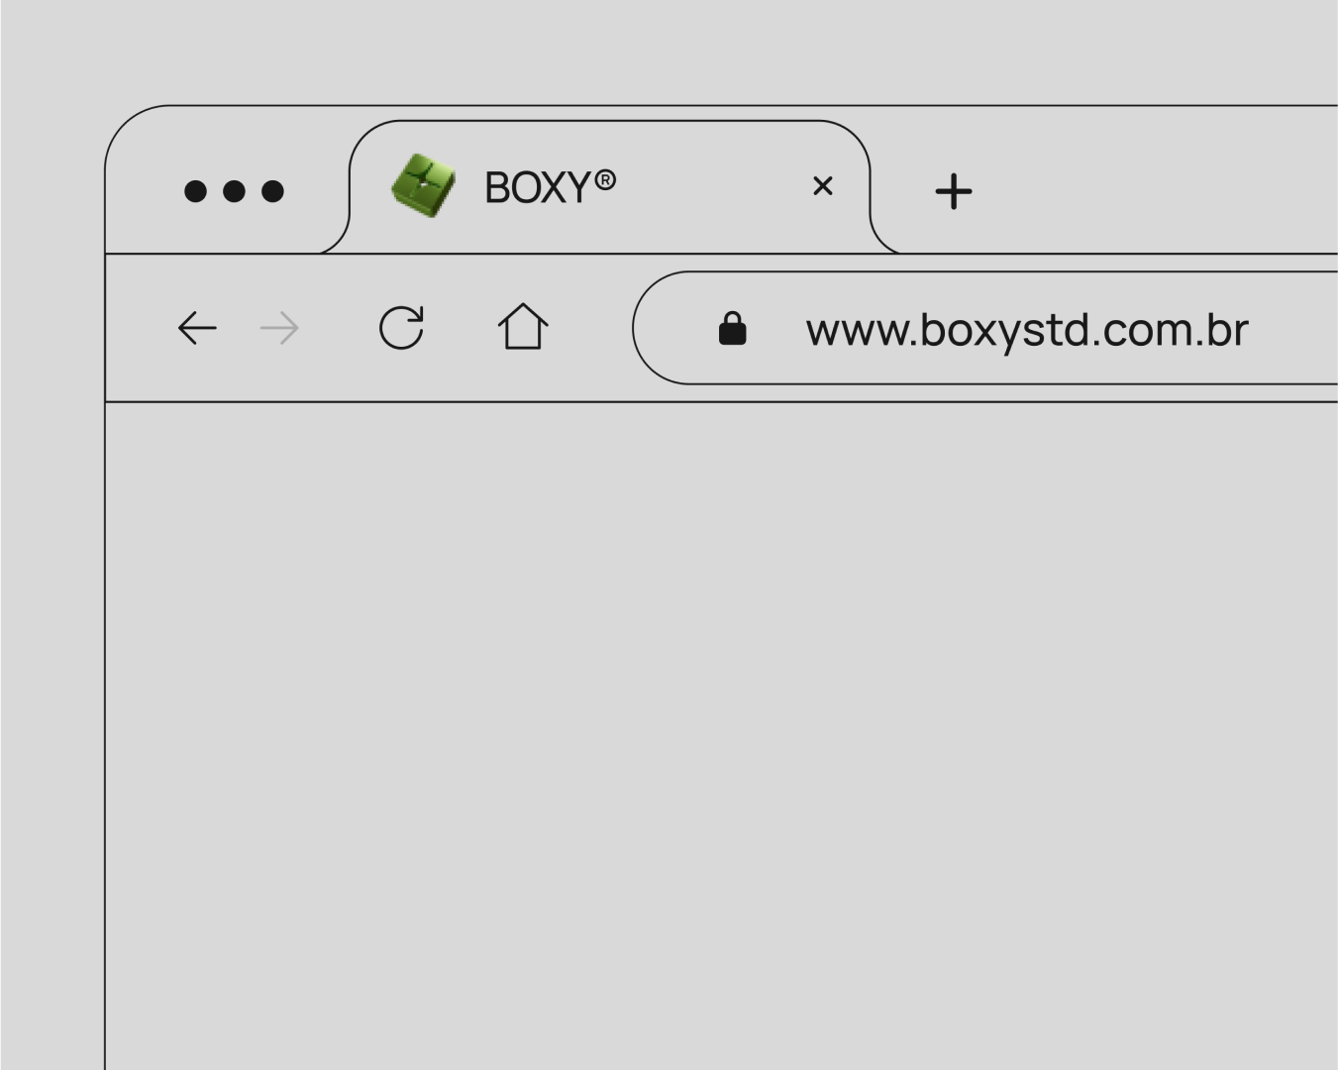
Task: Click the greyed-out forward arrow
Action: click(x=279, y=328)
